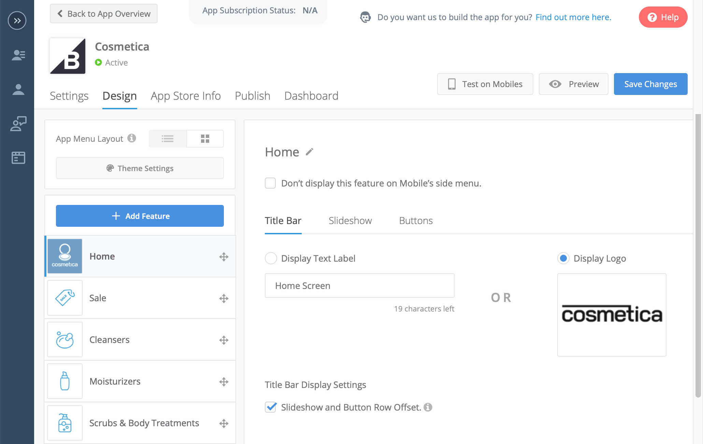
Task: Open the App Store Info tab
Action: pyautogui.click(x=186, y=96)
